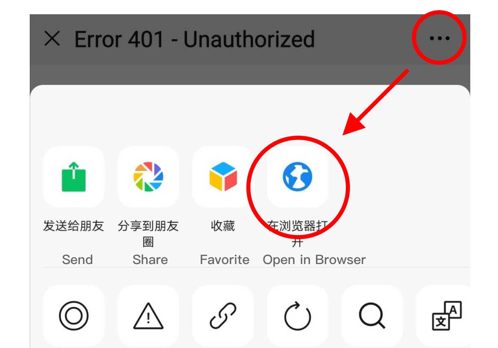The image size is (498, 348).
Task: Open the three-dot more options menu
Action: point(439,38)
